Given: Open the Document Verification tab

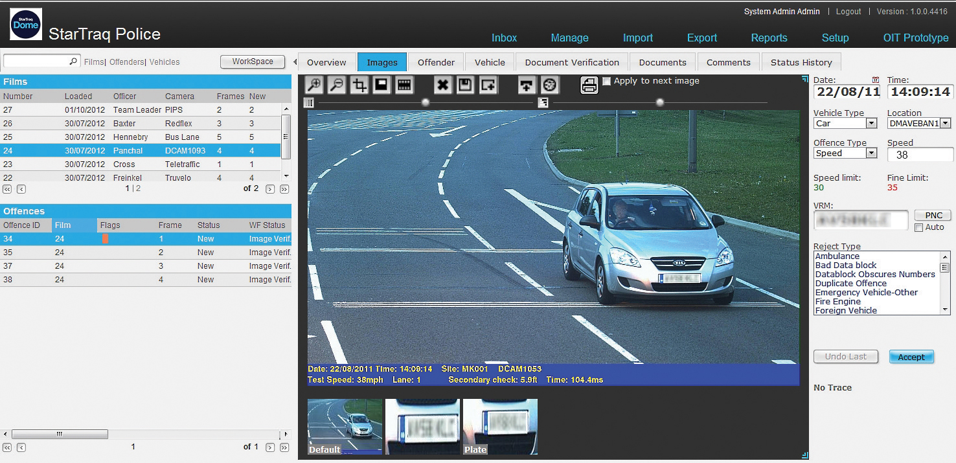Looking at the screenshot, I should (x=572, y=62).
